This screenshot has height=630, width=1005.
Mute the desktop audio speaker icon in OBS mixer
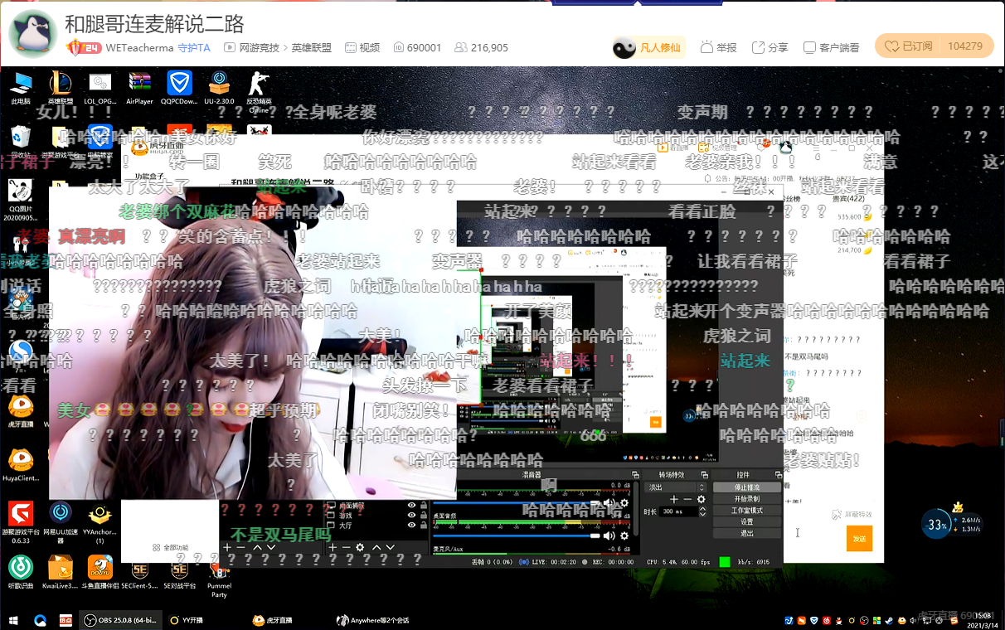(609, 502)
